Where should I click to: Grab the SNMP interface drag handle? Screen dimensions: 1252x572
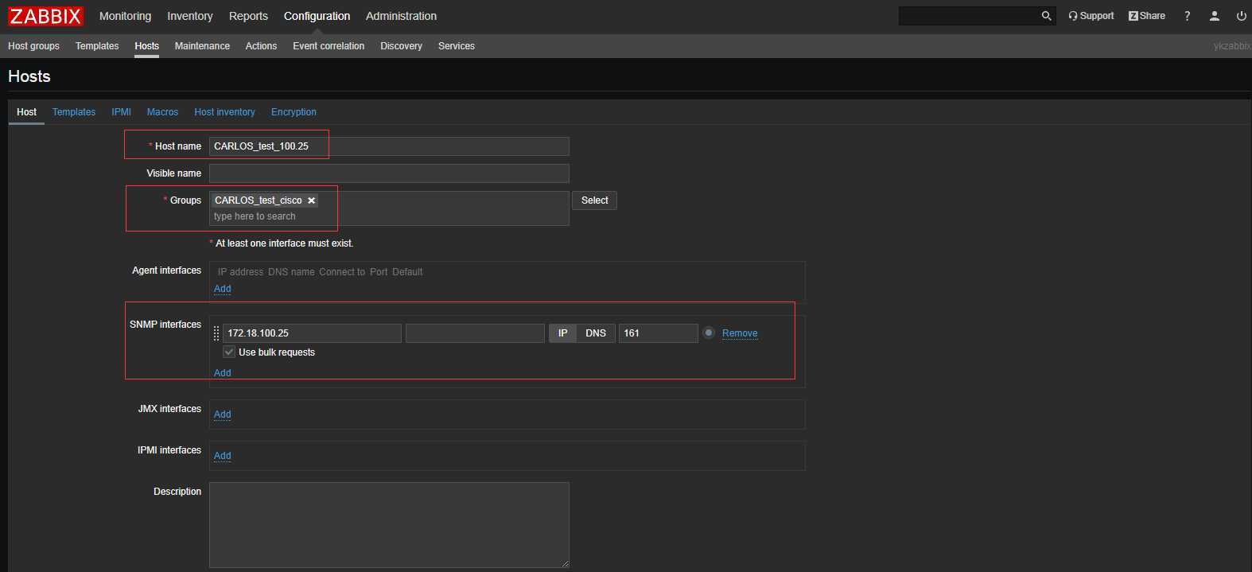[x=216, y=333]
